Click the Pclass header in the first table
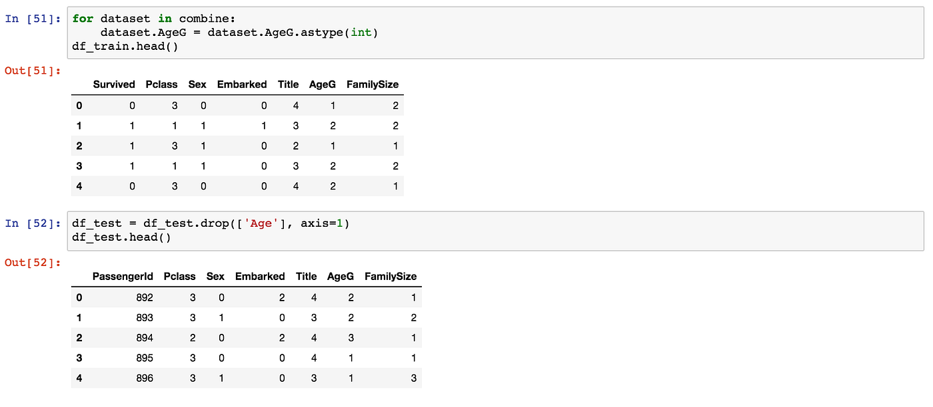933x407 pixels. point(161,84)
